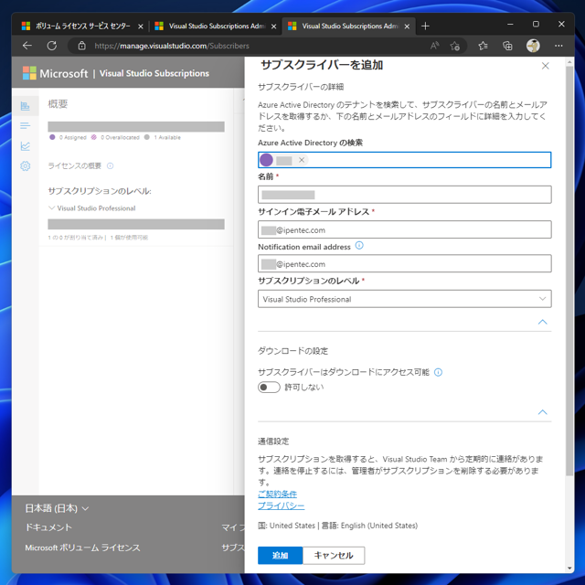Show download access info icon
Image resolution: width=585 pixels, height=585 pixels.
pos(439,372)
